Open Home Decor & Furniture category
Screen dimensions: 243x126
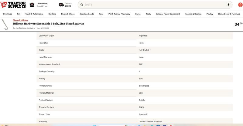[x=229, y=14]
